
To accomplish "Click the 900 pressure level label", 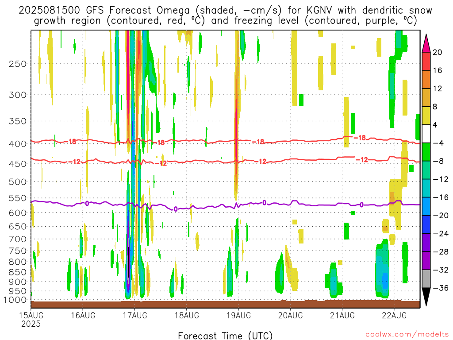I will coord(18,282).
